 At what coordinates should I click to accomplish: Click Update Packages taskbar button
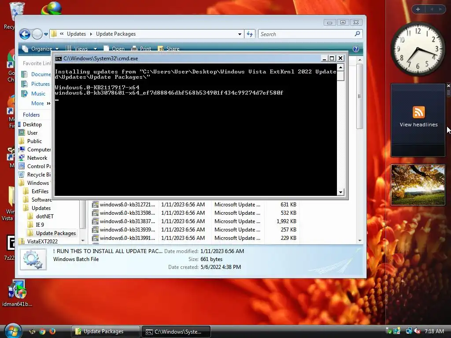[x=105, y=331]
